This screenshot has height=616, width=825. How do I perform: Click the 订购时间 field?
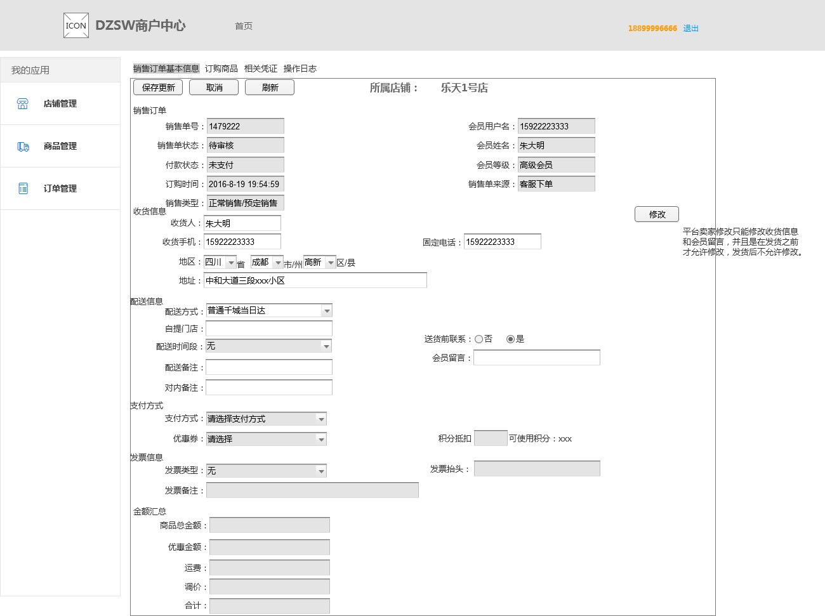click(x=246, y=184)
